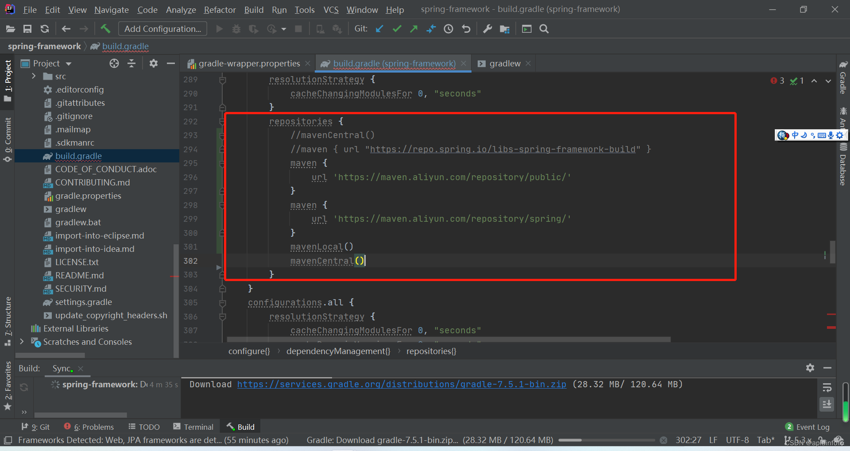Click Gradle download progress bar in status bar

pyautogui.click(x=607, y=440)
